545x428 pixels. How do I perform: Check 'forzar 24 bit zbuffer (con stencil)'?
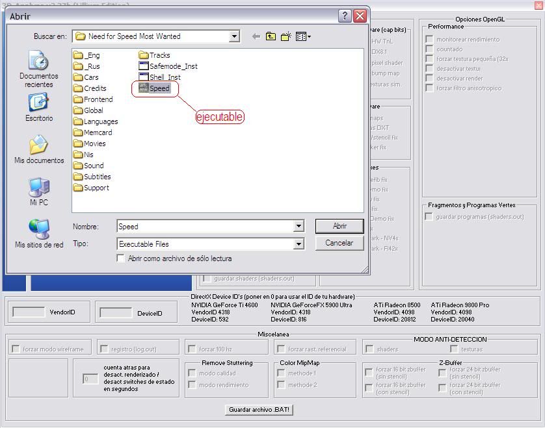(x=442, y=388)
